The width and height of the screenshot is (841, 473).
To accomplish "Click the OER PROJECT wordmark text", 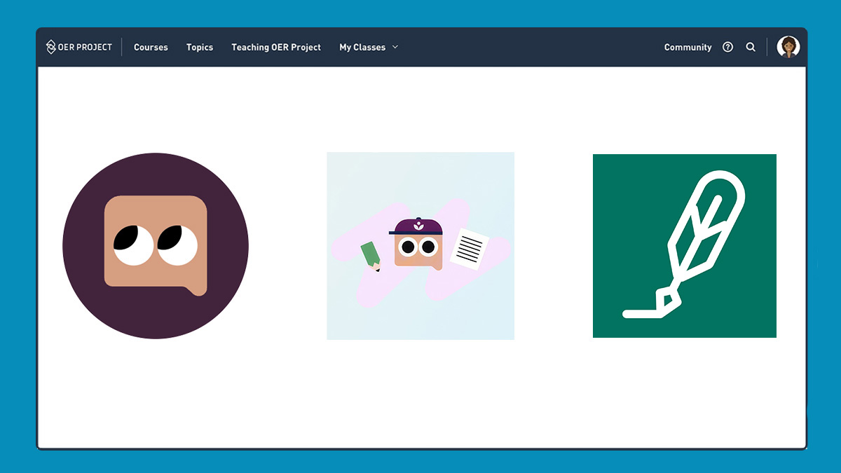I will click(x=85, y=47).
